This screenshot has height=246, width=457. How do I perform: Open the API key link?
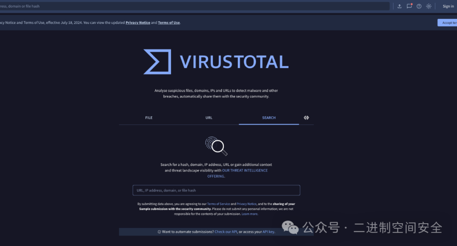coord(268,232)
